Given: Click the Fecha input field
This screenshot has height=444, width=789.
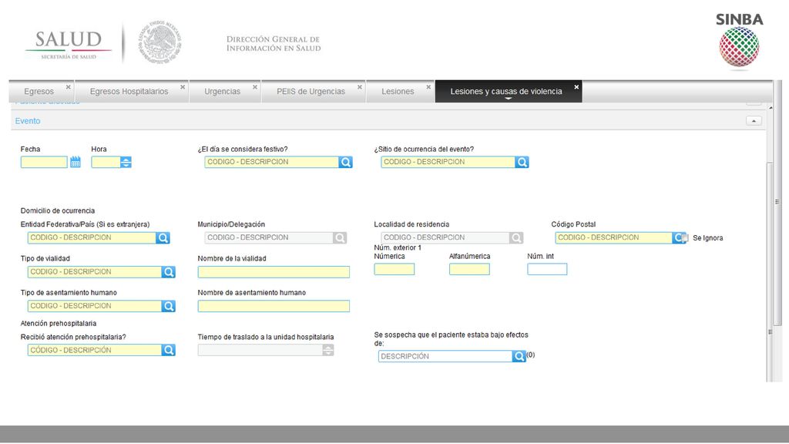Looking at the screenshot, I should (x=44, y=162).
